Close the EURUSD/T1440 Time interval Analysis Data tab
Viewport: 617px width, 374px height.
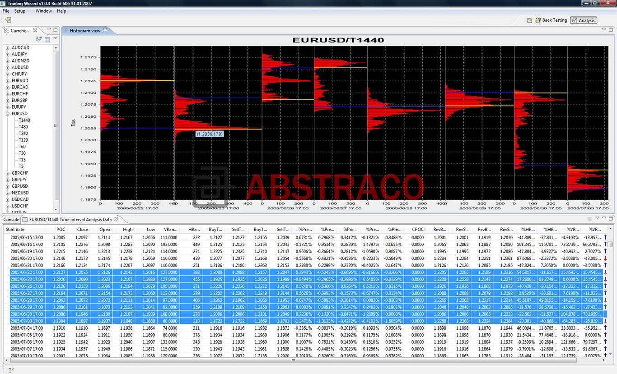click(x=116, y=220)
